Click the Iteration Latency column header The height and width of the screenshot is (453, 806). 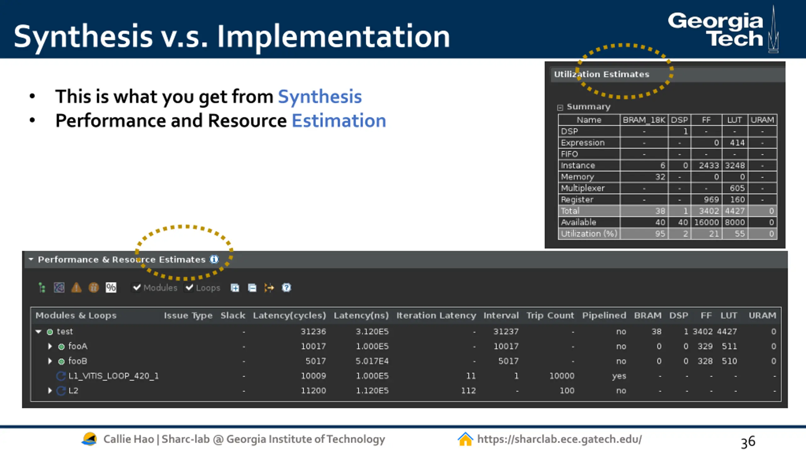click(436, 316)
